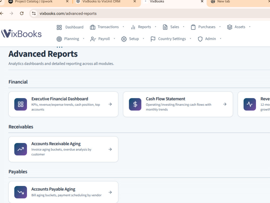The height and width of the screenshot is (203, 270).
Task: Open the Purchases menu label
Action: pos(207,27)
